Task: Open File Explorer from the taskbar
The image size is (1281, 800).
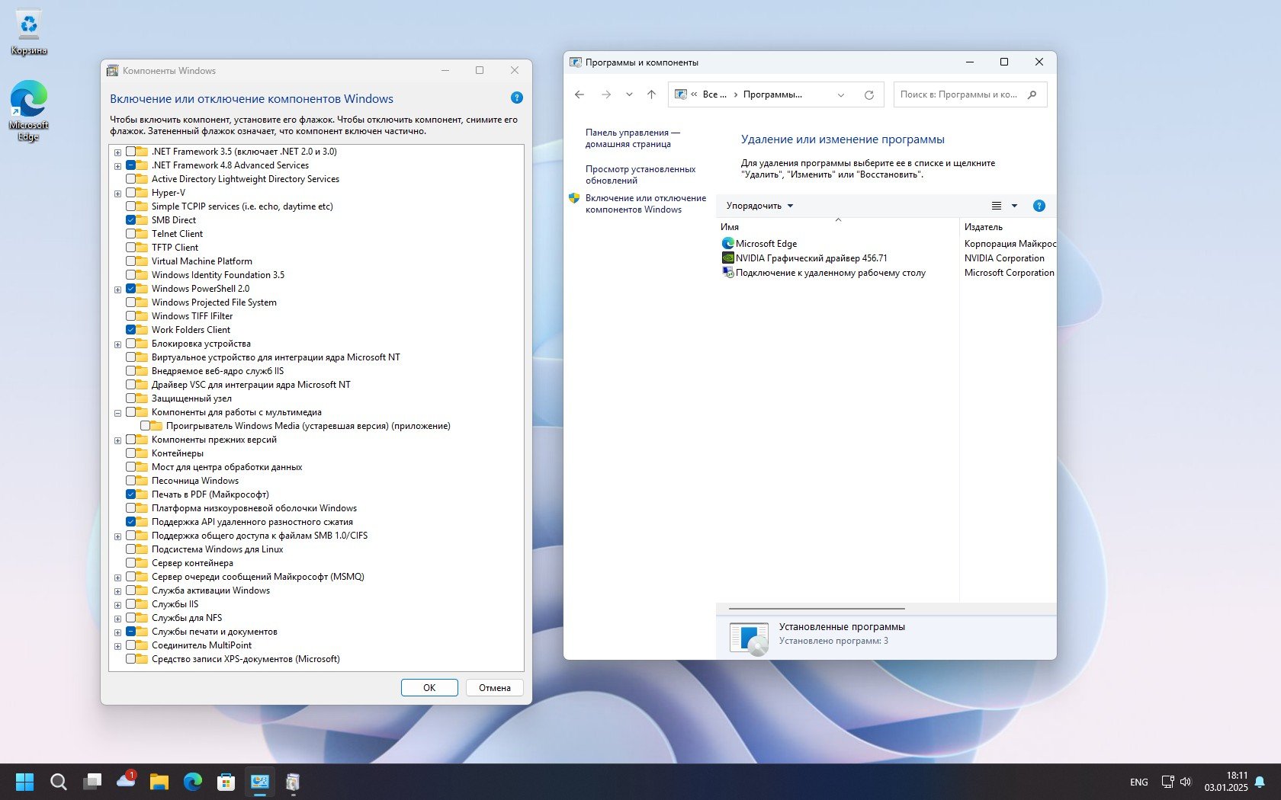Action: pos(159,782)
